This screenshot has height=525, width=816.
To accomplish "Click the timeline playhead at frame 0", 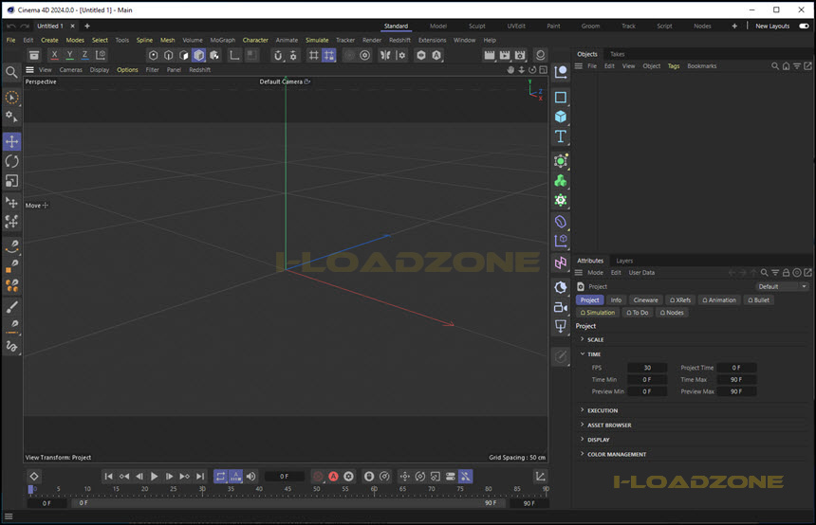I will click(30, 489).
